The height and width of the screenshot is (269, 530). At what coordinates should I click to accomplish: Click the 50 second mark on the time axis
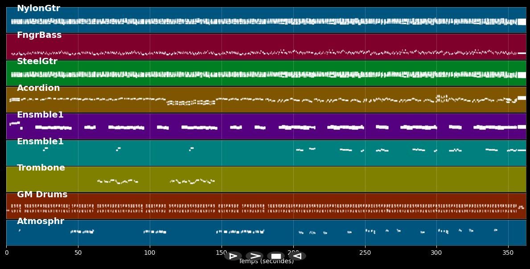pyautogui.click(x=78, y=253)
